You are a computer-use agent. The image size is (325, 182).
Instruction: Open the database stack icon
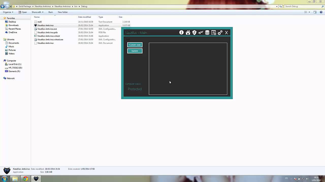pos(207,33)
